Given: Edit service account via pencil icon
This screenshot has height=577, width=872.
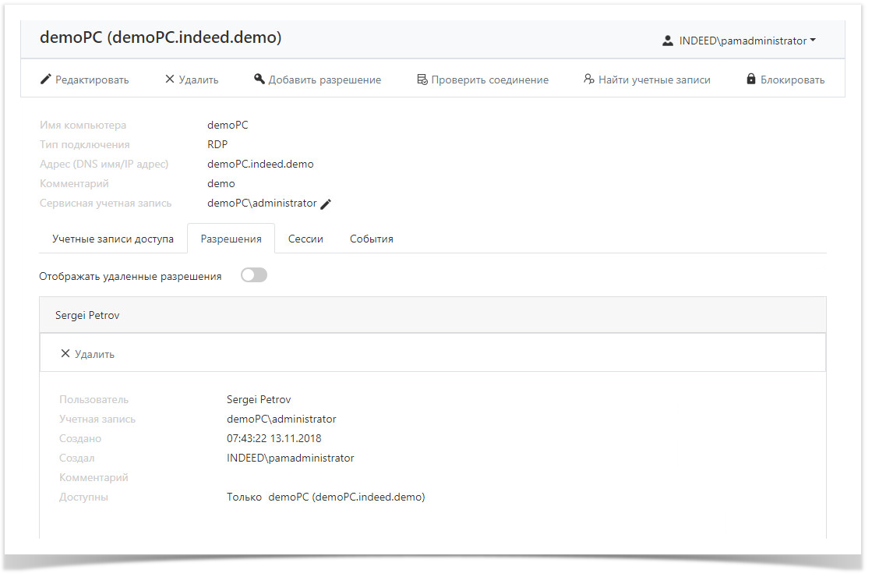Looking at the screenshot, I should point(327,204).
